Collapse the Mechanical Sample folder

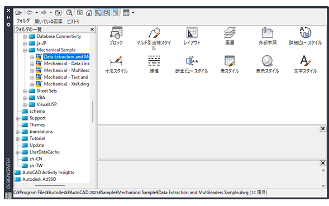(25, 50)
